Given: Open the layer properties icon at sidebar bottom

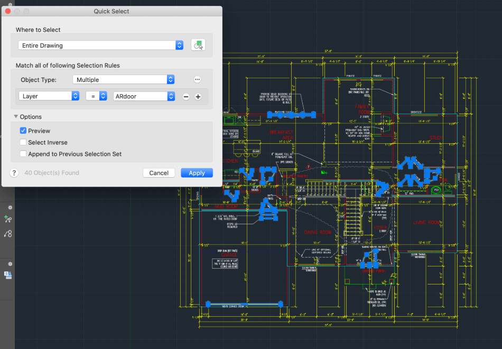Looking at the screenshot, I should tap(8, 275).
